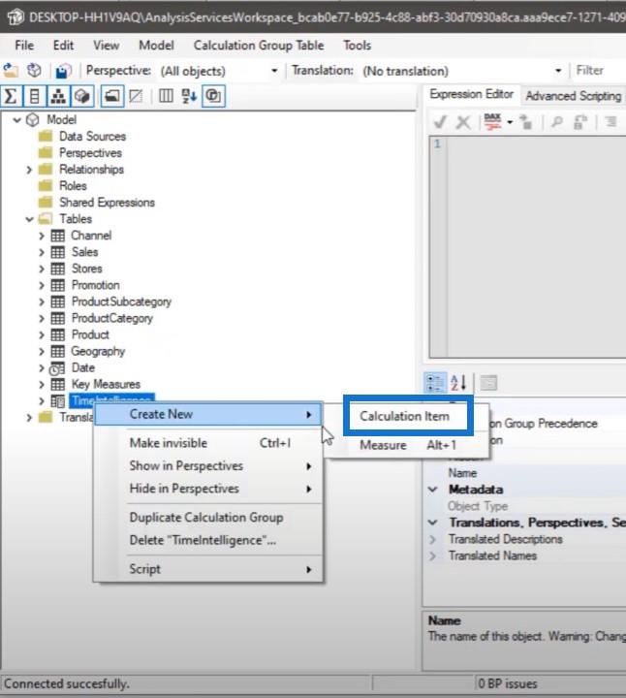Open the Edit menu
Viewport: 626px width, 698px height.
tap(63, 46)
